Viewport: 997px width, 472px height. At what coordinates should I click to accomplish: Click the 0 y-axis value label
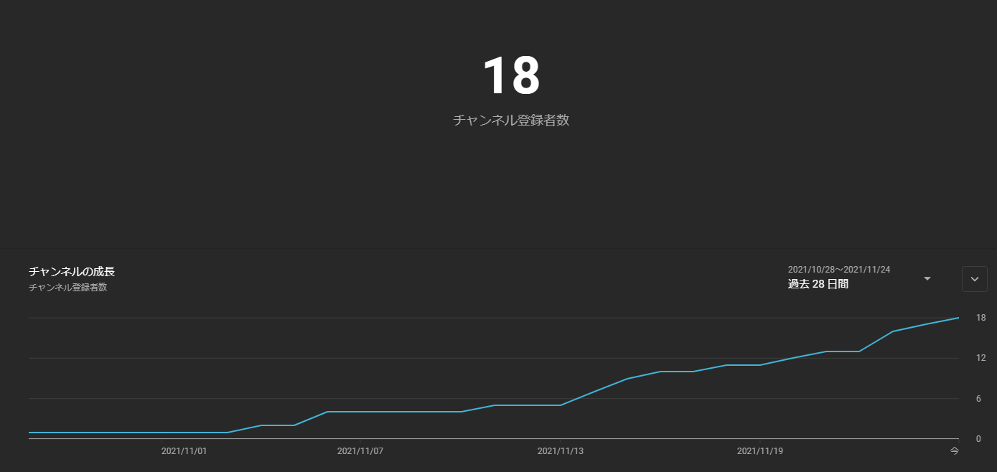978,439
